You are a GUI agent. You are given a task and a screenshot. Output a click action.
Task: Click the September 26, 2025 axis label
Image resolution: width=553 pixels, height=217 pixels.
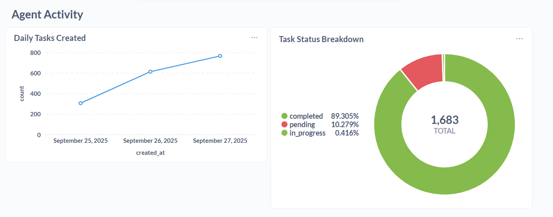pos(150,141)
